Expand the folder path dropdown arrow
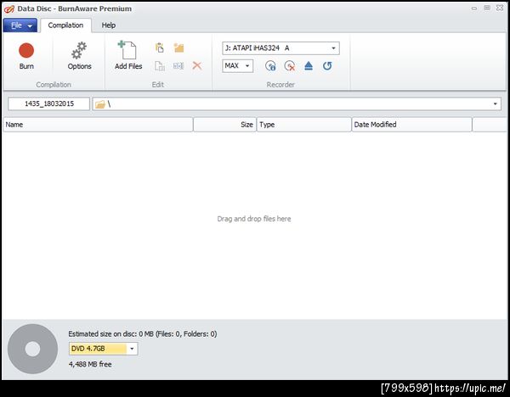 coord(495,103)
